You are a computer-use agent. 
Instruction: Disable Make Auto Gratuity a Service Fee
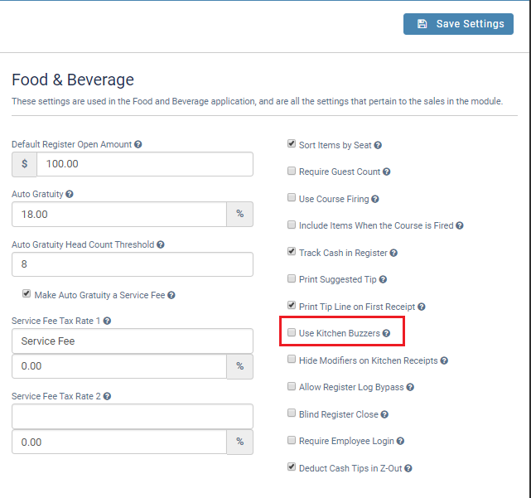point(27,294)
